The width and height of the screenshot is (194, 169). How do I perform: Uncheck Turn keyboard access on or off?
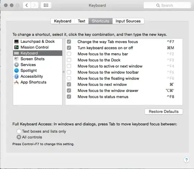pyautogui.click(x=69, y=48)
